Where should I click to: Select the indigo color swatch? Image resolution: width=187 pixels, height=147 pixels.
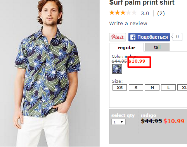pos(117,69)
